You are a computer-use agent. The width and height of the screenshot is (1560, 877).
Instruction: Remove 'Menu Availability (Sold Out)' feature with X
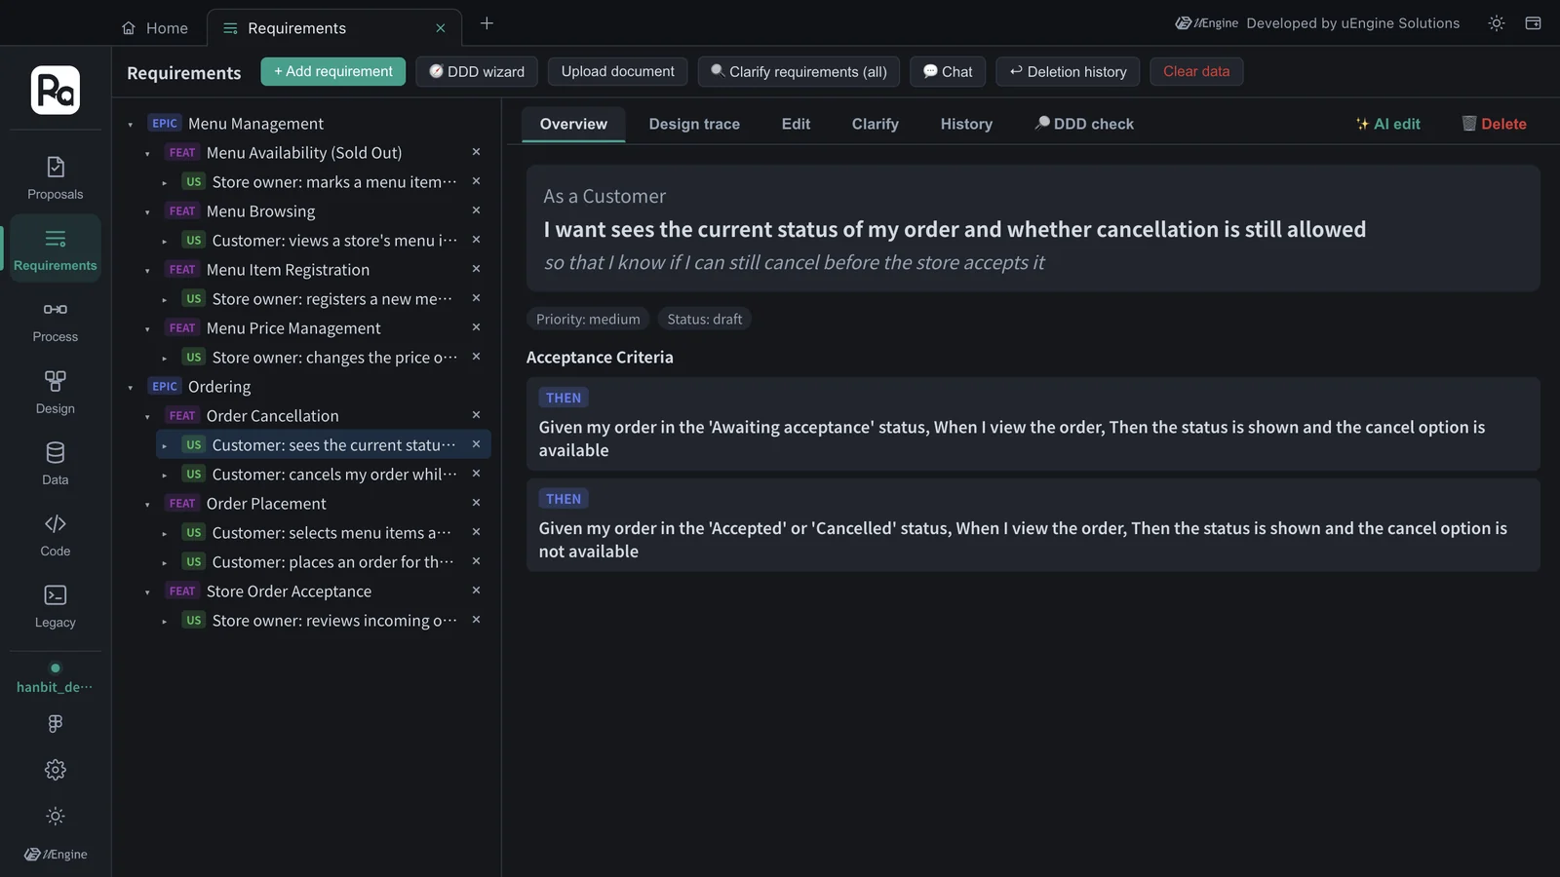click(x=476, y=152)
